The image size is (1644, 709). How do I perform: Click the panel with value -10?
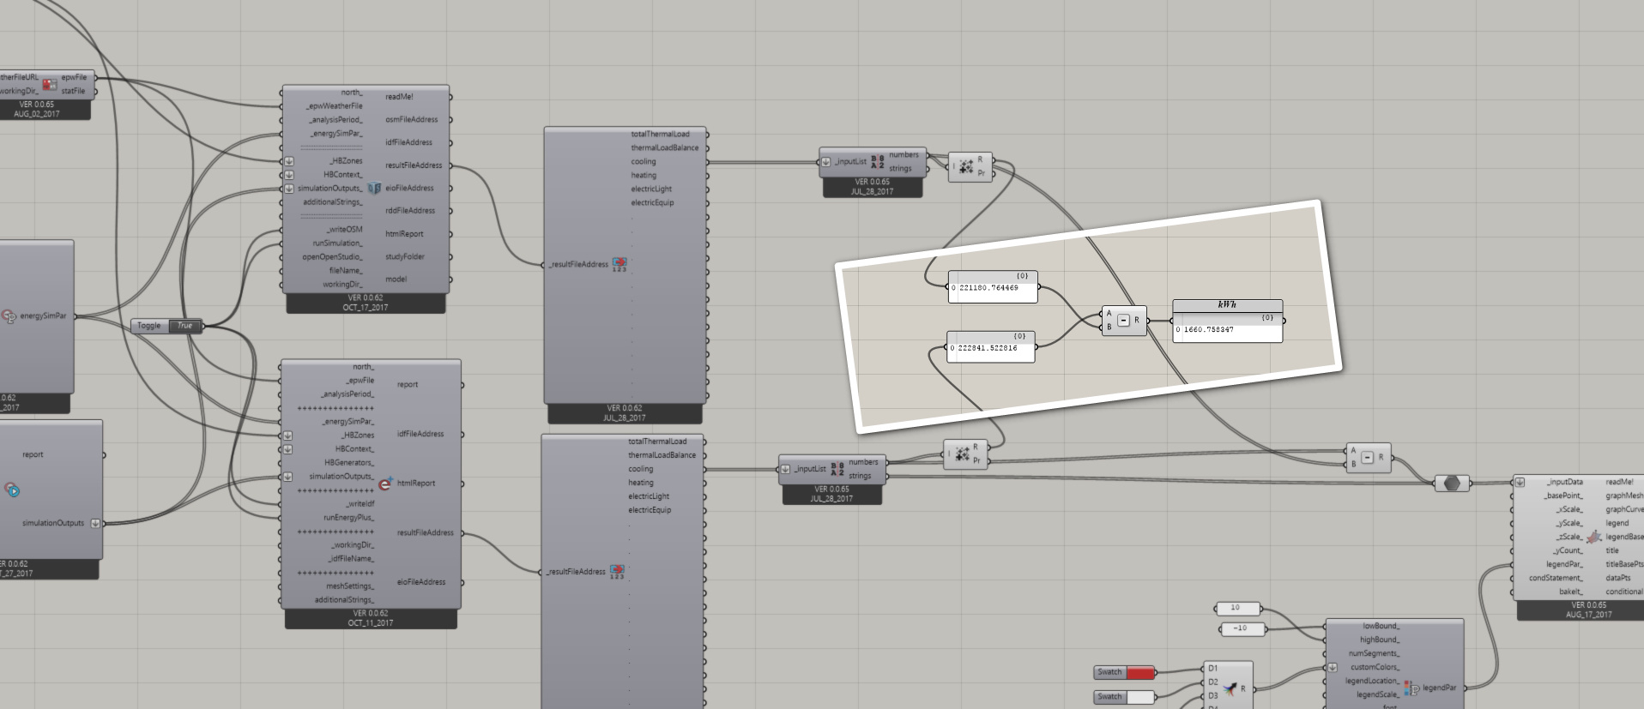[1240, 628]
